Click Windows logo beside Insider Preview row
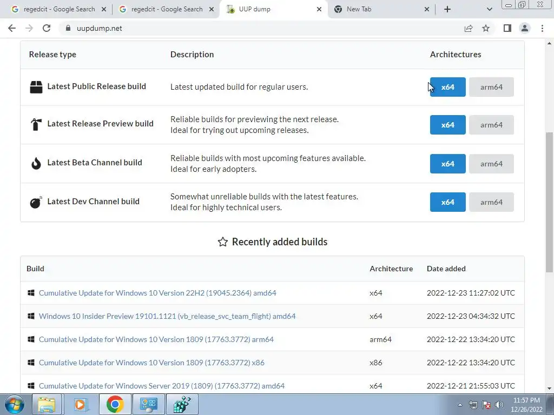Image resolution: width=554 pixels, height=415 pixels. pos(31,316)
